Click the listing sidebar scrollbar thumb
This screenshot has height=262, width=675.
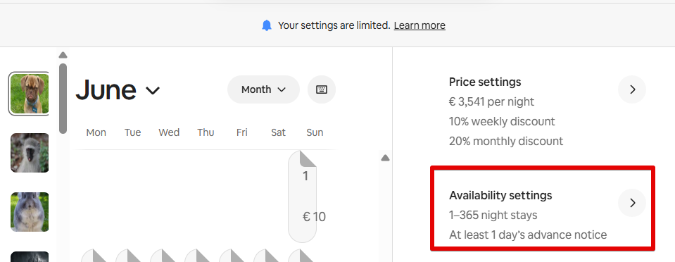click(x=63, y=99)
